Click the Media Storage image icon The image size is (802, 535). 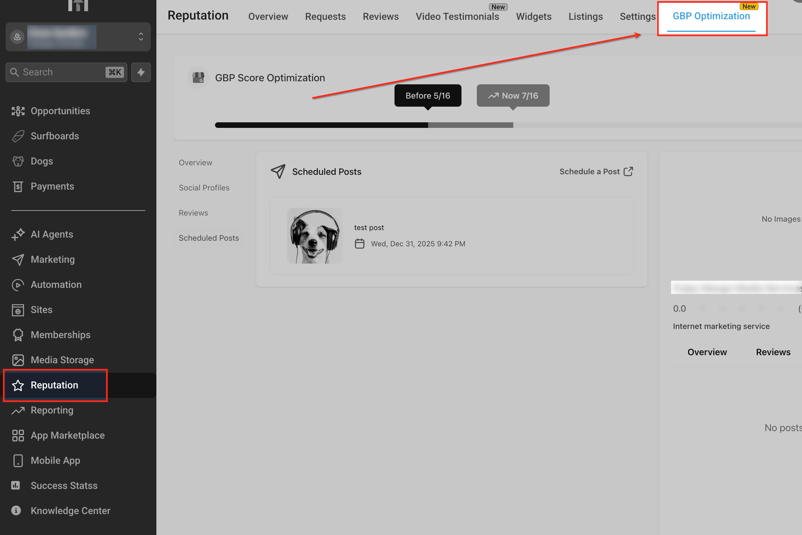pyautogui.click(x=18, y=360)
